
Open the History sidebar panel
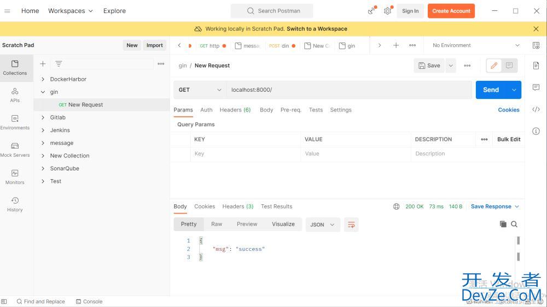[x=15, y=204]
